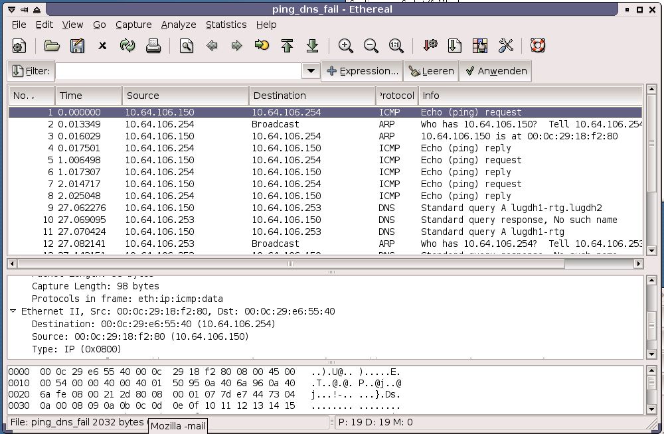Open the capture options gear icon
Image resolution: width=664 pixels, height=434 pixels.
19,46
